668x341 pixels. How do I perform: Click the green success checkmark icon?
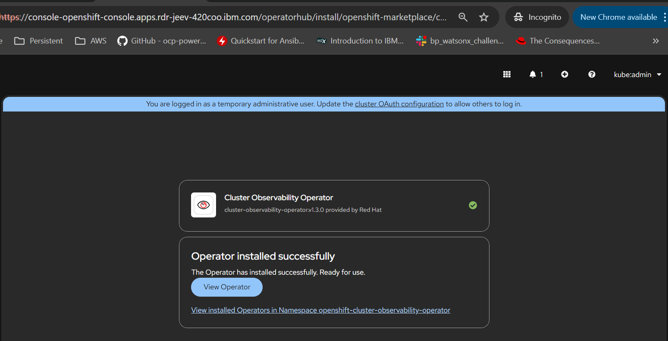(473, 205)
